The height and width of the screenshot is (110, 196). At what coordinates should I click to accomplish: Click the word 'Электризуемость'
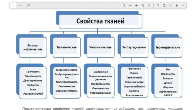pos(67,91)
